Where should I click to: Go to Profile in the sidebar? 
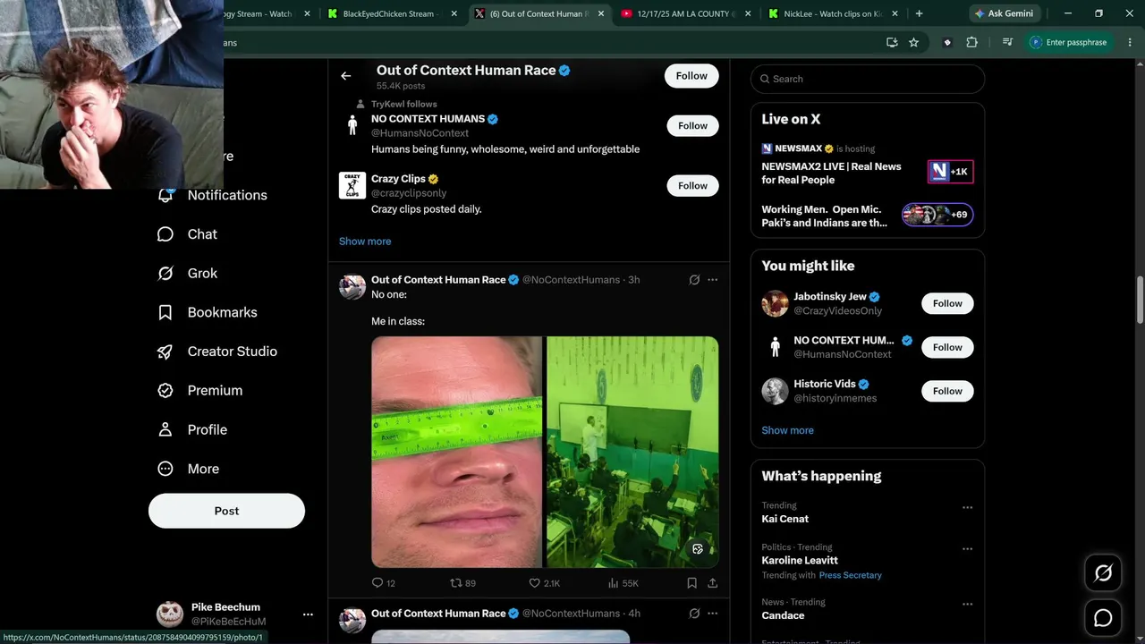[x=192, y=429]
